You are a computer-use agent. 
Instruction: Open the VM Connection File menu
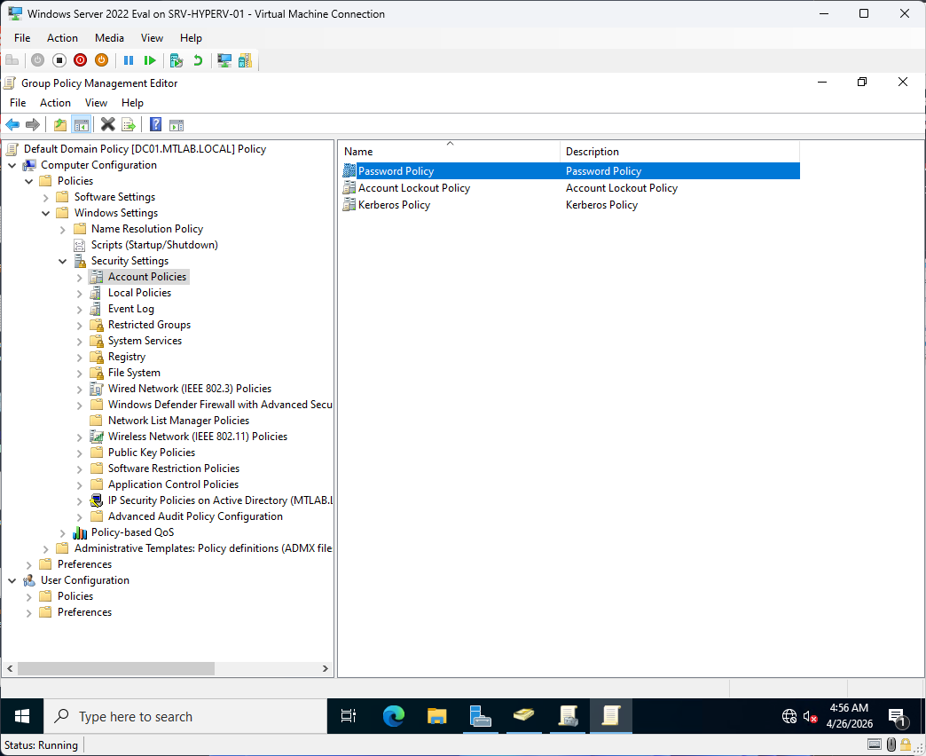[x=22, y=38]
